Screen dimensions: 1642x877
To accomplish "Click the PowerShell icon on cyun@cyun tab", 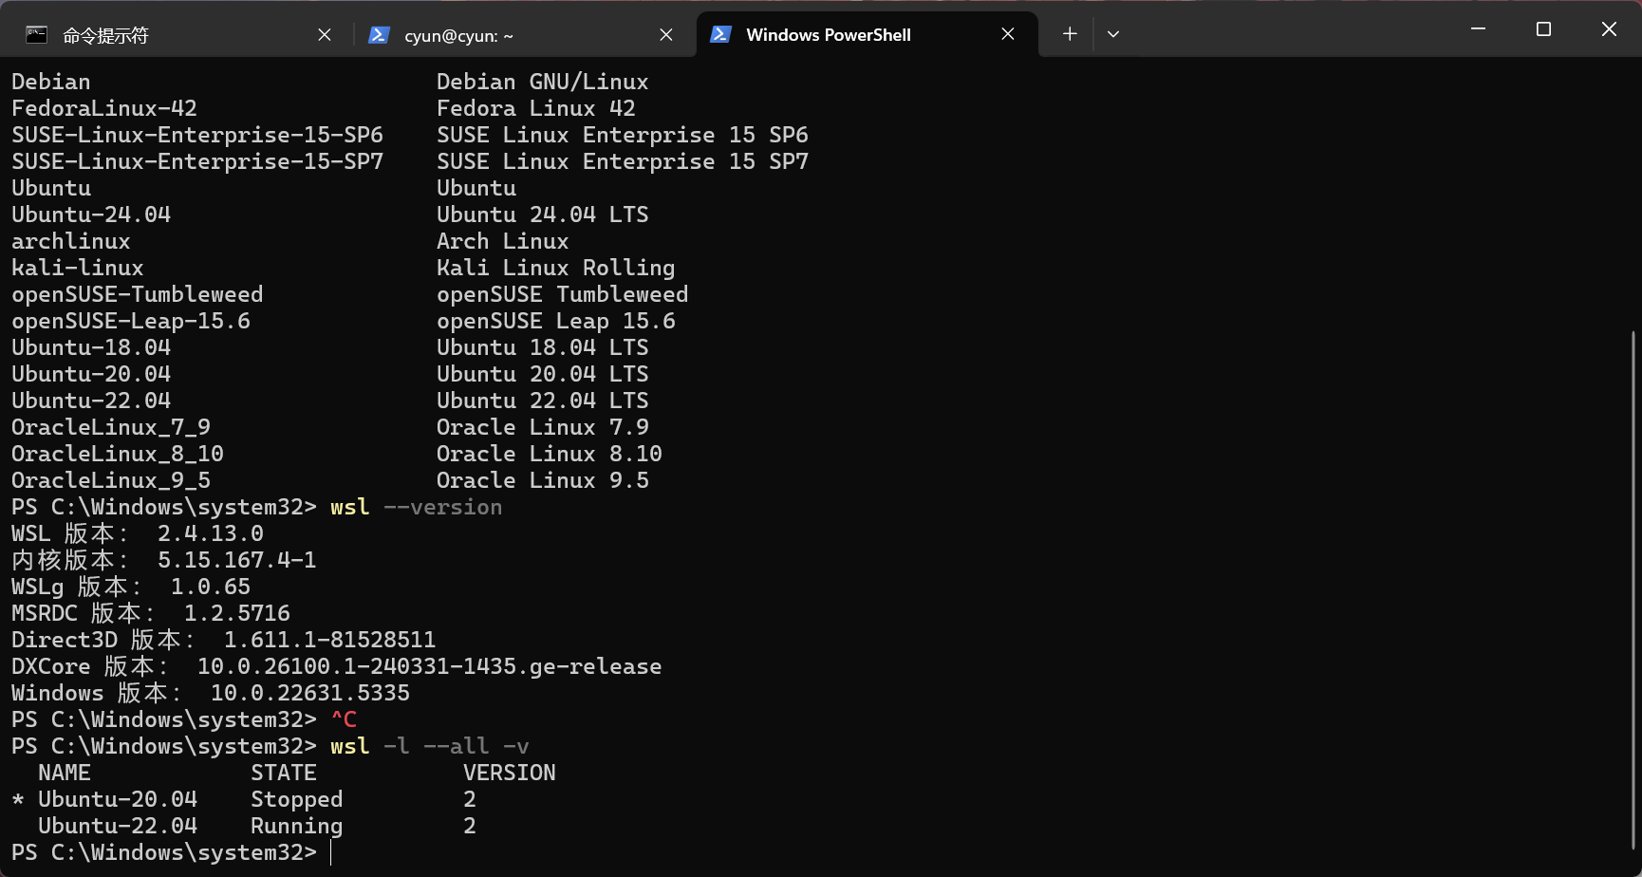I will 379,35.
